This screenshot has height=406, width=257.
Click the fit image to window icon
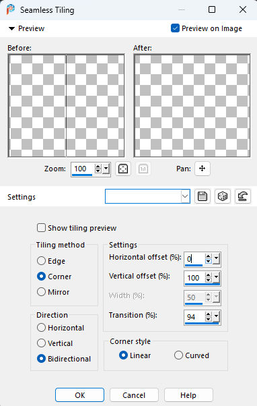[123, 169]
